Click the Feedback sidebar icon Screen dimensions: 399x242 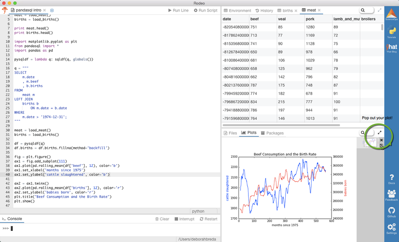point(391,195)
